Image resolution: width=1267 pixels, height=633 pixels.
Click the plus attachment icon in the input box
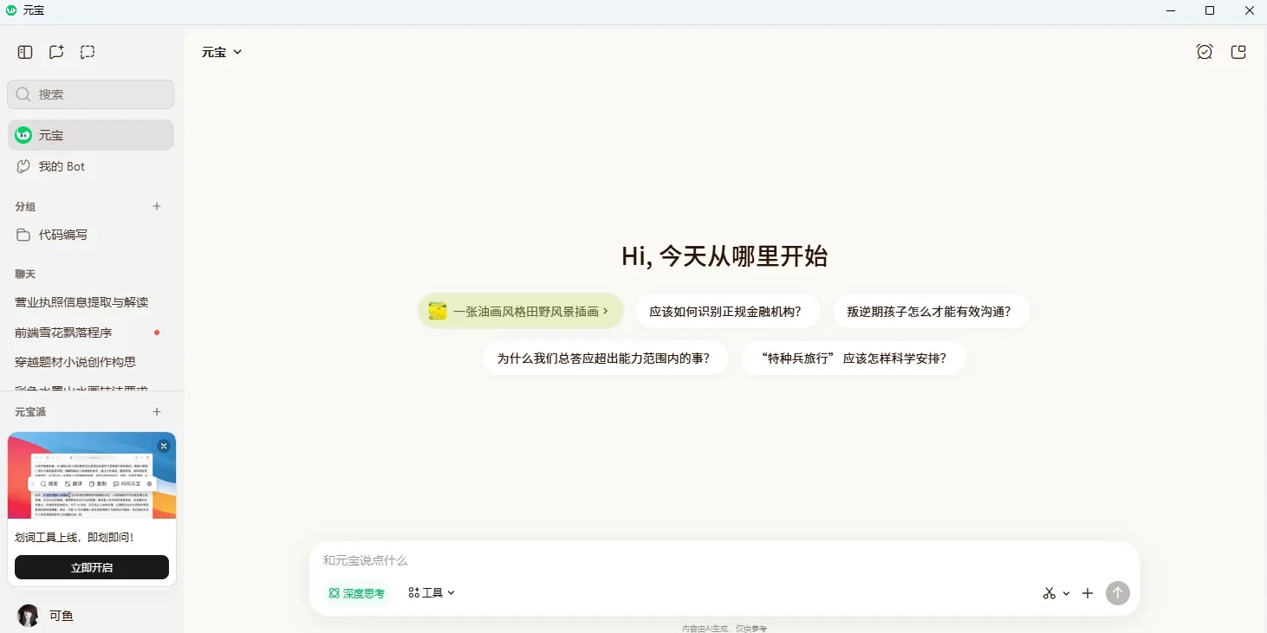click(1088, 593)
